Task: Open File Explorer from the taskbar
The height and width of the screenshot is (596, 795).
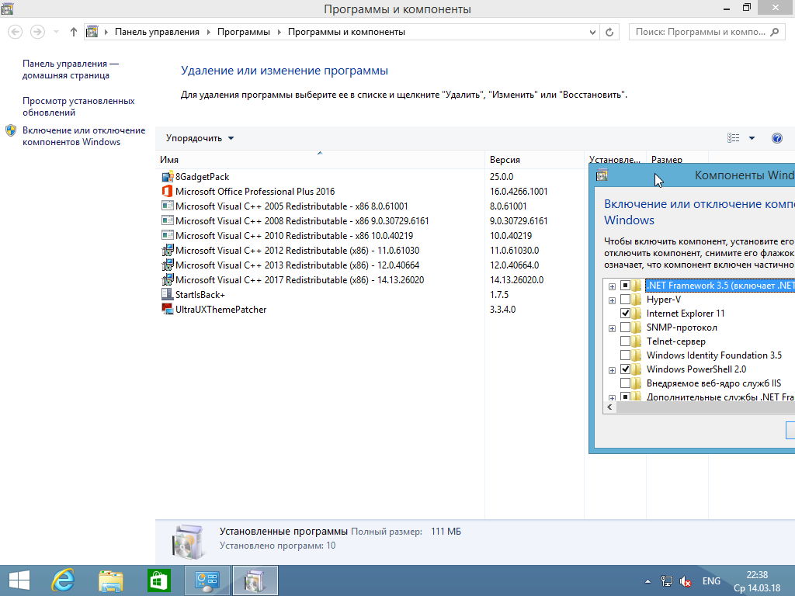Action: point(110,580)
